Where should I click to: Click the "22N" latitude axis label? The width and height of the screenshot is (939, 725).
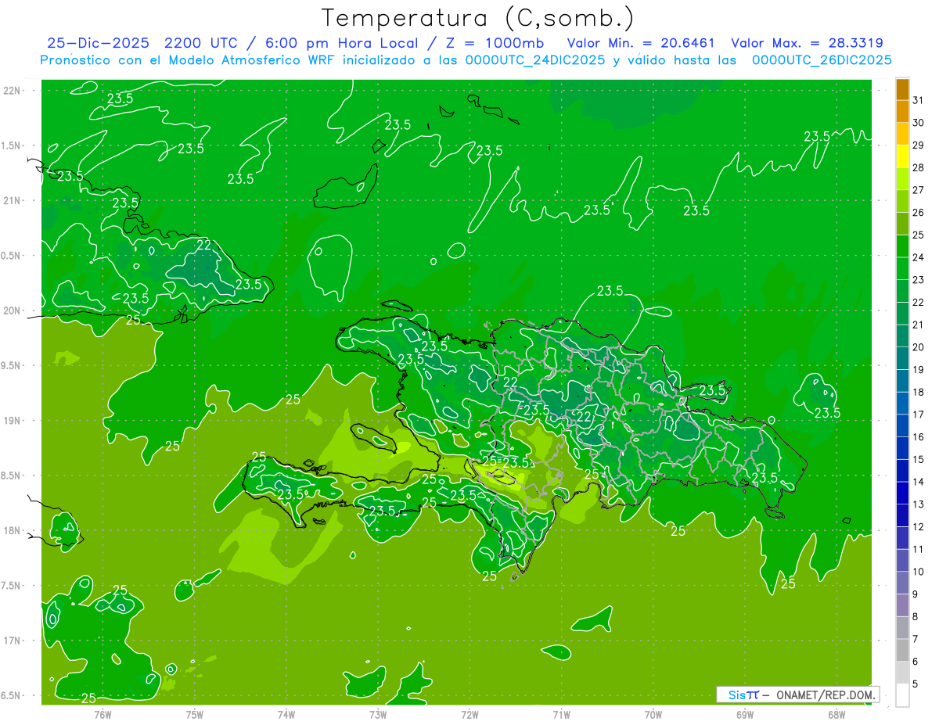[12, 91]
